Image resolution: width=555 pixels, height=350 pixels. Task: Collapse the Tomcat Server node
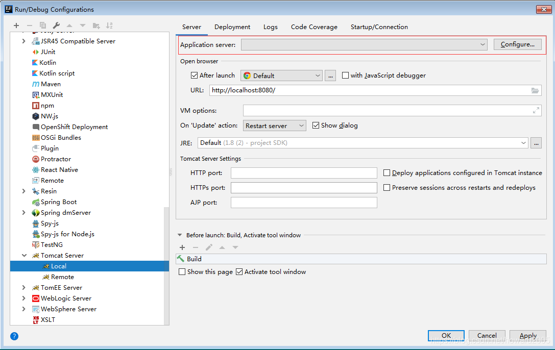click(x=24, y=256)
